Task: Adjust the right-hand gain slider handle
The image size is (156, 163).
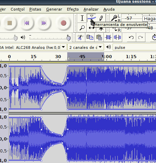Action: coord(69,38)
